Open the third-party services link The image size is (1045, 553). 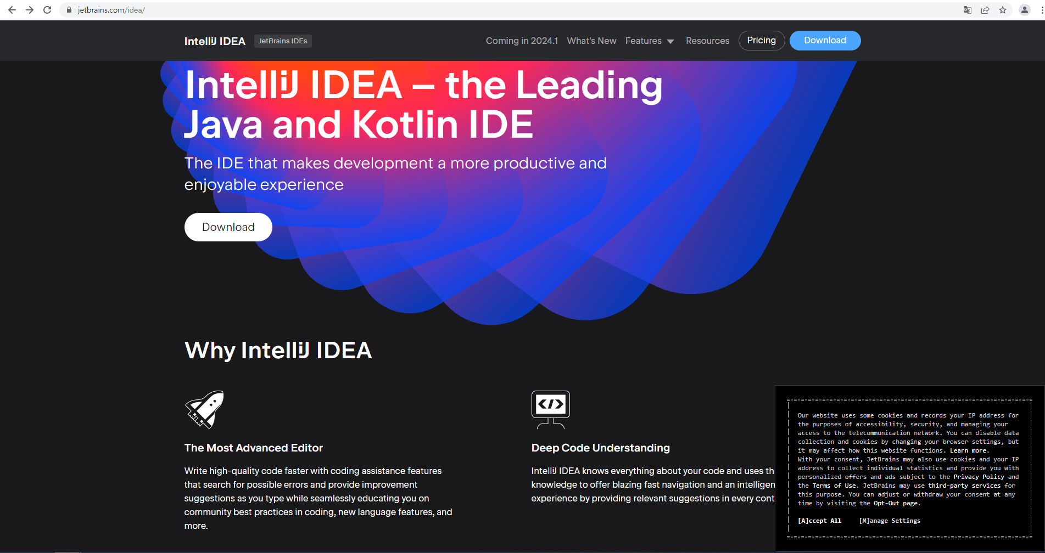[x=964, y=486]
